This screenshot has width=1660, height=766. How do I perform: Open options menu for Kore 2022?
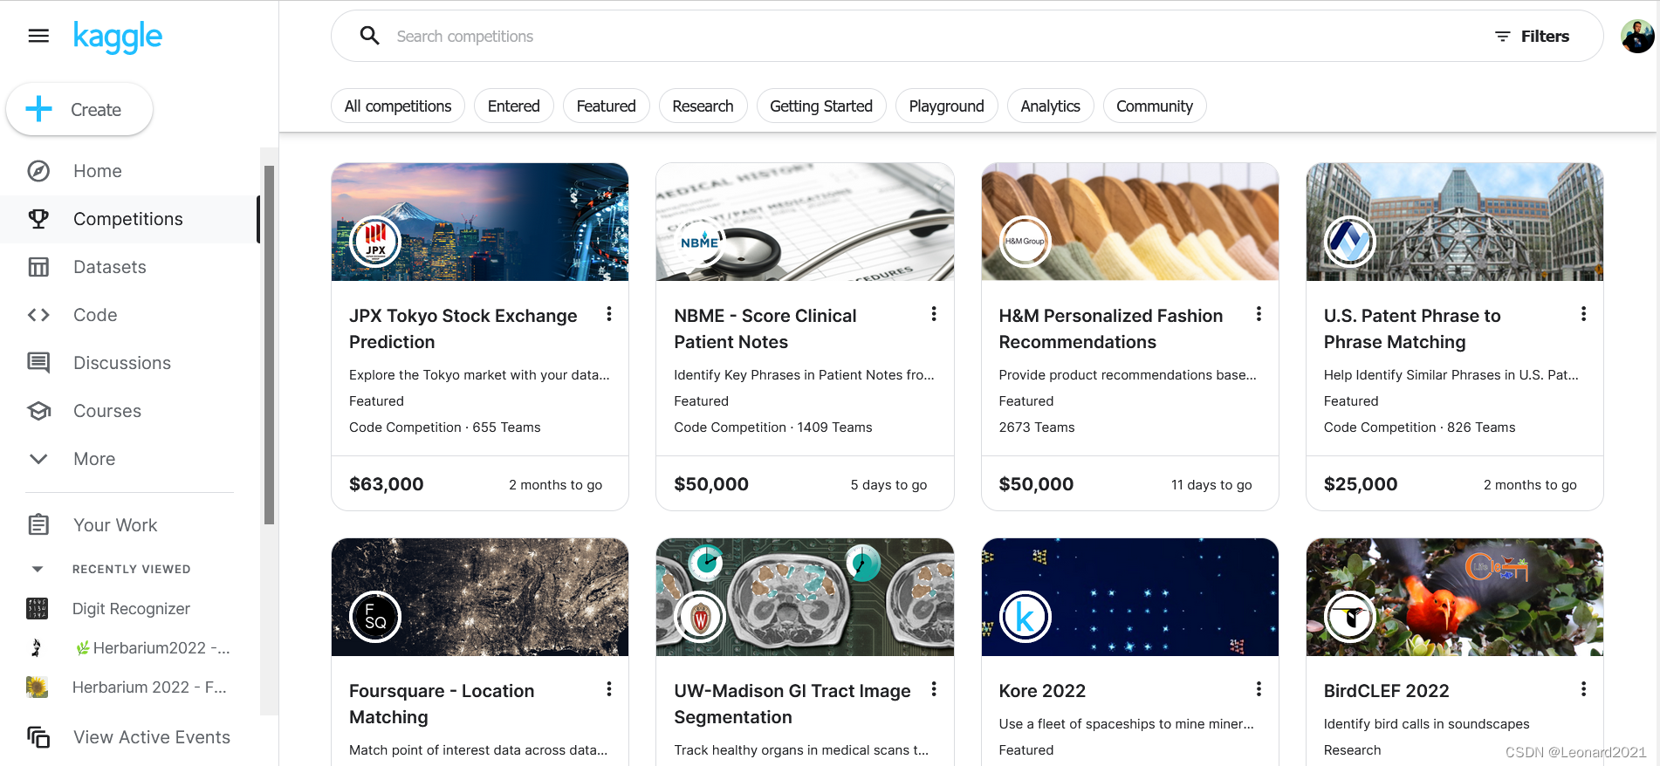tap(1259, 689)
